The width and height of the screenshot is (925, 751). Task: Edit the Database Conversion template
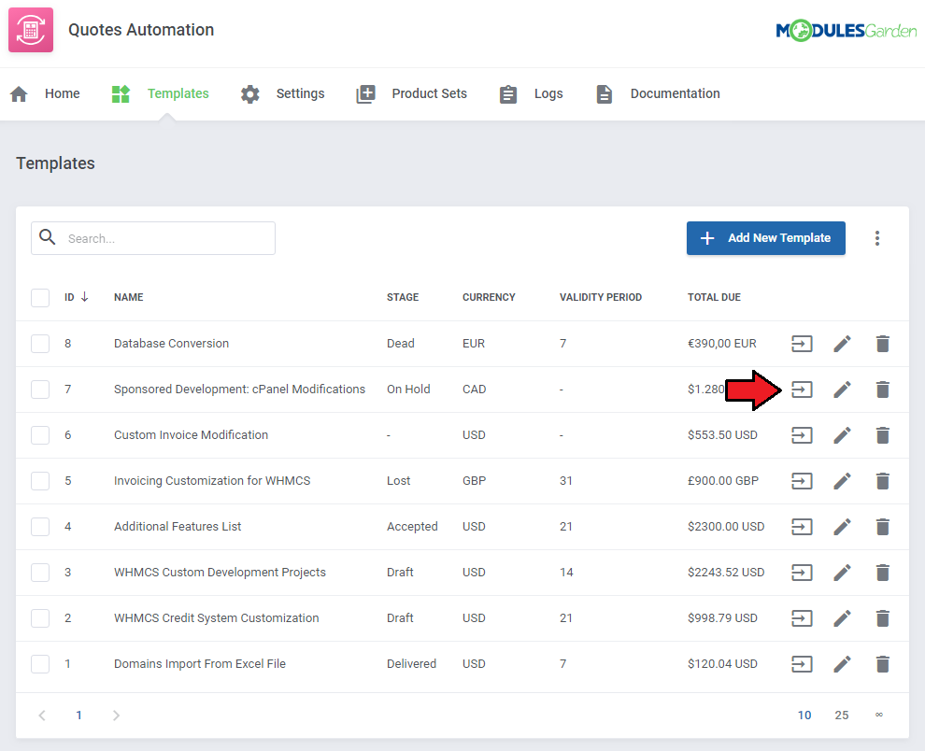coord(842,344)
